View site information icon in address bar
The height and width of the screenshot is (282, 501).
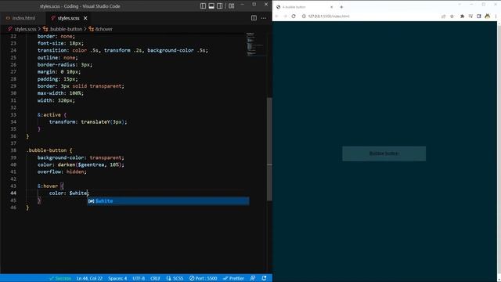304,16
